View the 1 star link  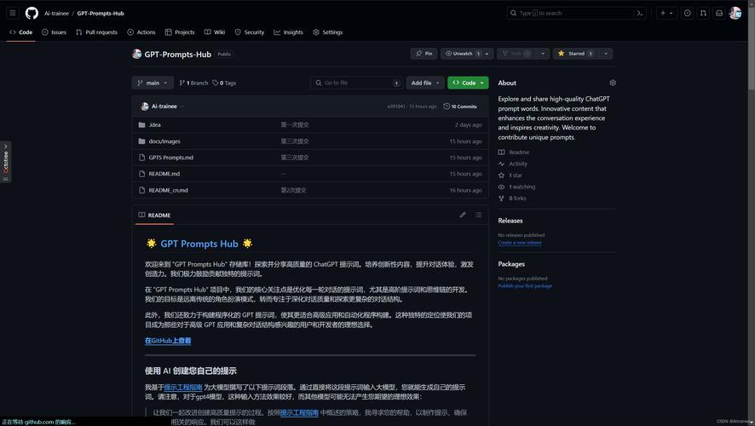(x=510, y=176)
